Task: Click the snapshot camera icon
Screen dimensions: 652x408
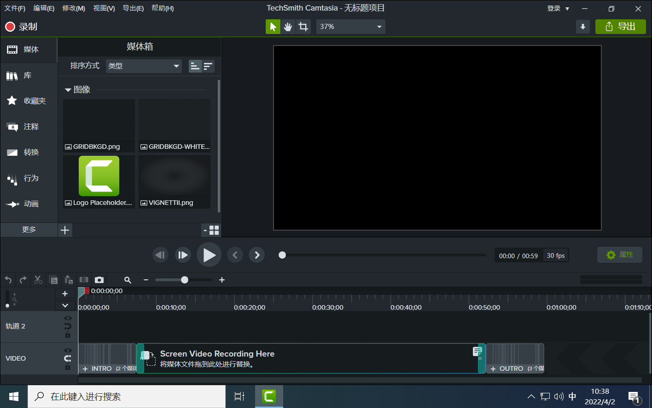Action: [x=99, y=280]
